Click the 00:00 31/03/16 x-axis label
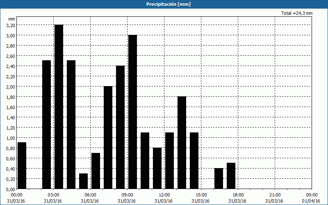The image size is (328, 205). pos(16,198)
